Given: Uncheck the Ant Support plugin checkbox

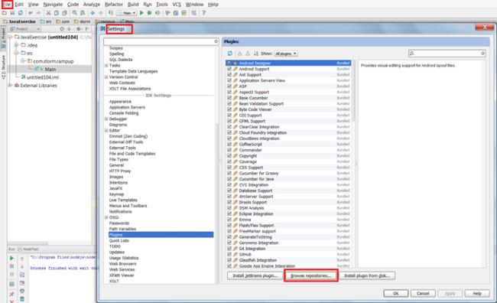Looking at the screenshot, I should pos(229,74).
